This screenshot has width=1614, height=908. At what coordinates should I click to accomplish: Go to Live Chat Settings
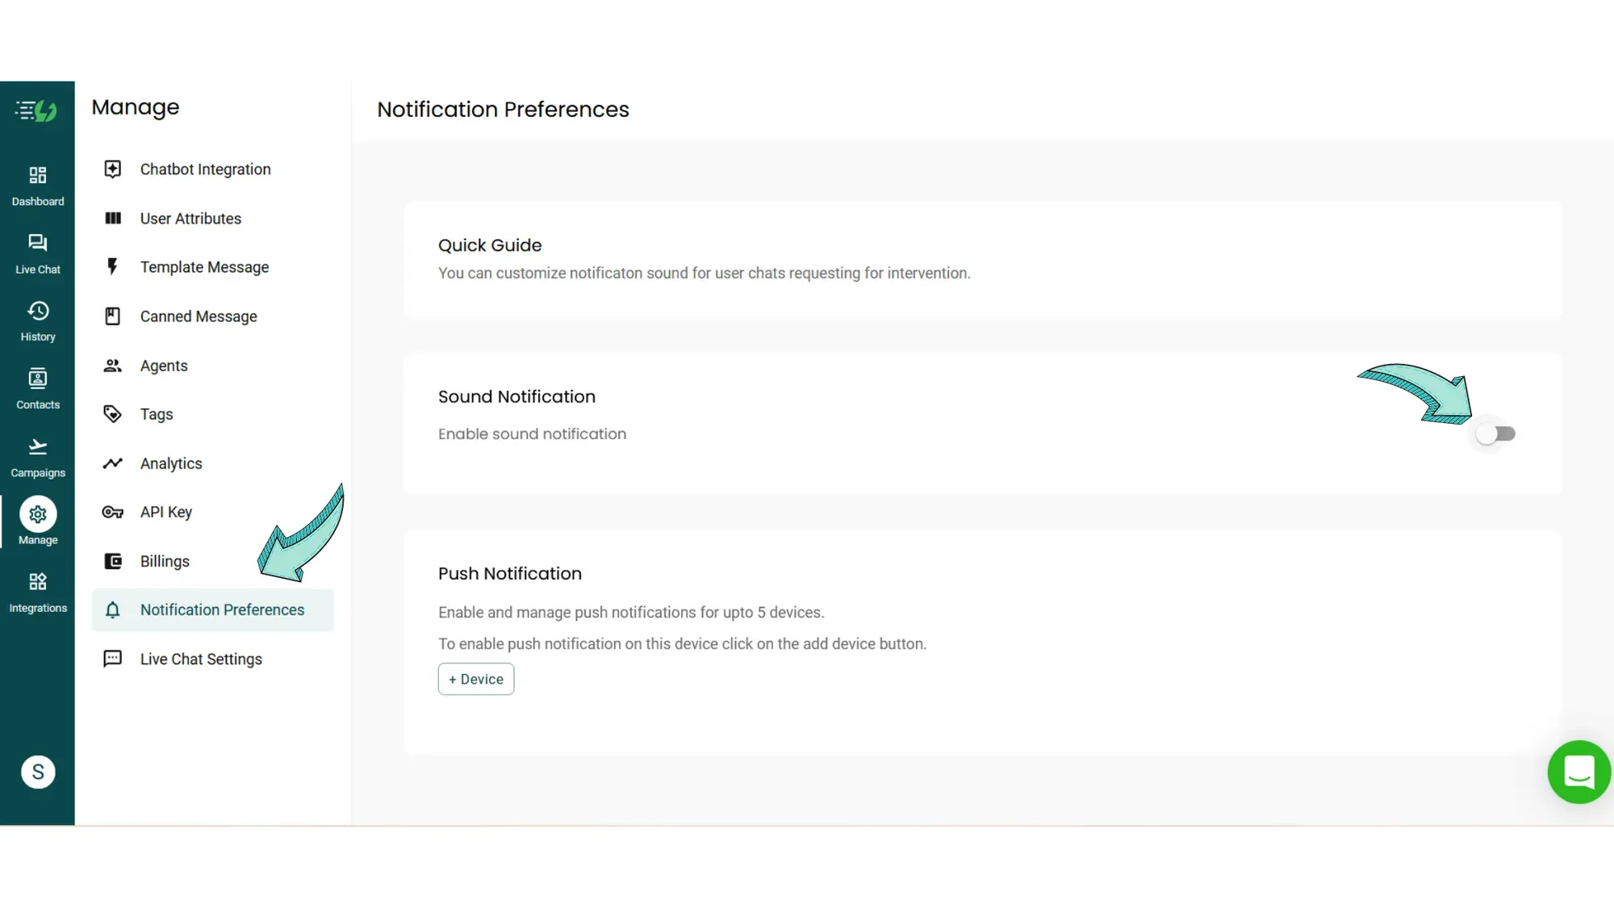tap(200, 659)
